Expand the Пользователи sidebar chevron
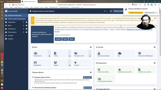161x90 pixels. 23,32
